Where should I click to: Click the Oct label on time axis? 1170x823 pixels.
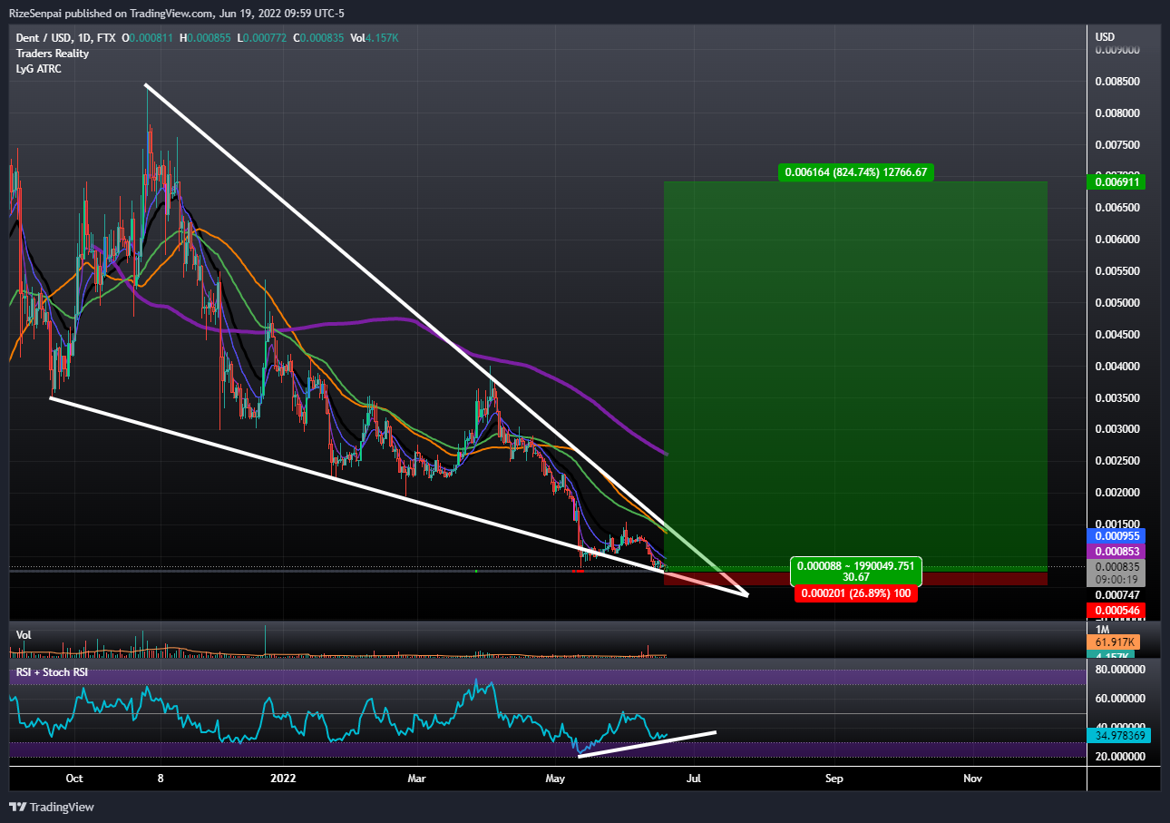(74, 779)
